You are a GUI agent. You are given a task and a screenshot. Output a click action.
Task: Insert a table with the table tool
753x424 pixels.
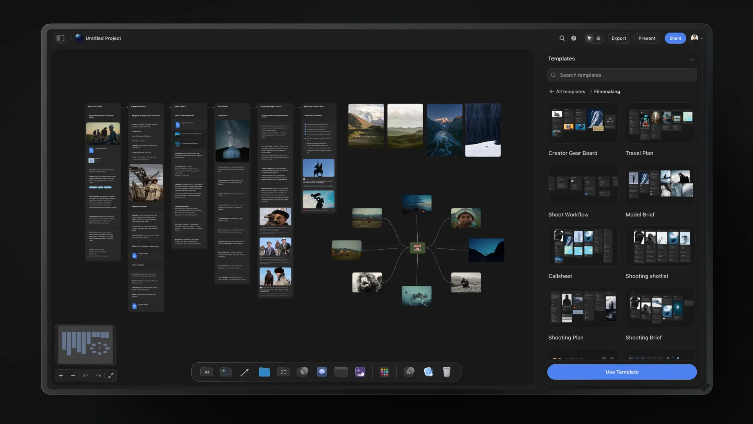coord(341,372)
